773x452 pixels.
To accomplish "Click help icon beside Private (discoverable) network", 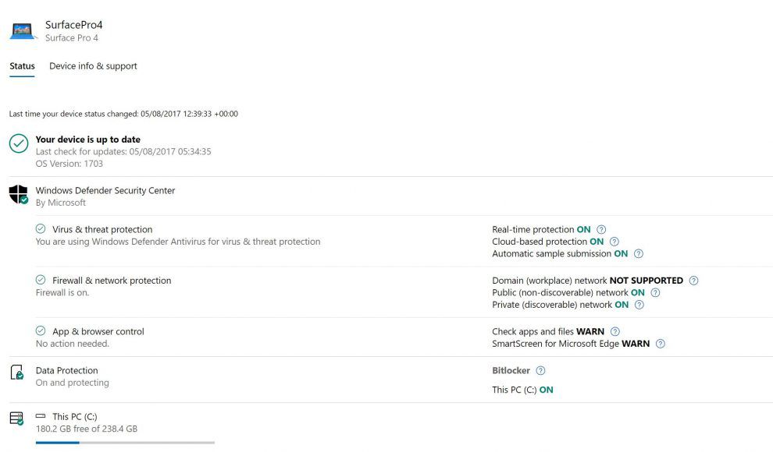I will pyautogui.click(x=639, y=305).
